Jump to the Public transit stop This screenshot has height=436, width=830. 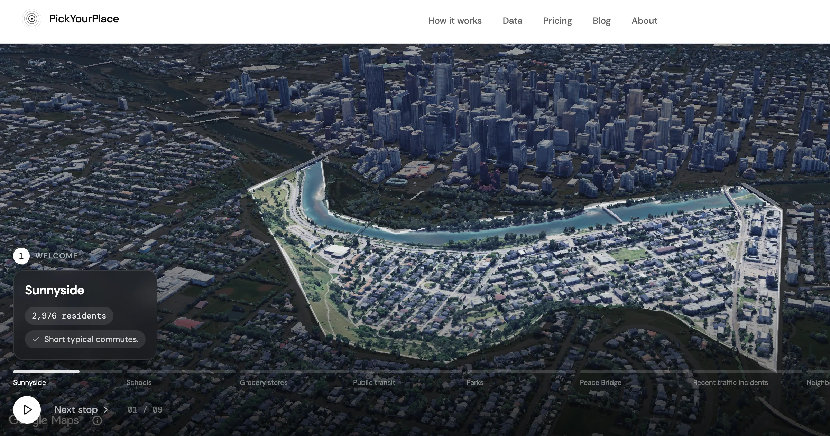pyautogui.click(x=374, y=382)
